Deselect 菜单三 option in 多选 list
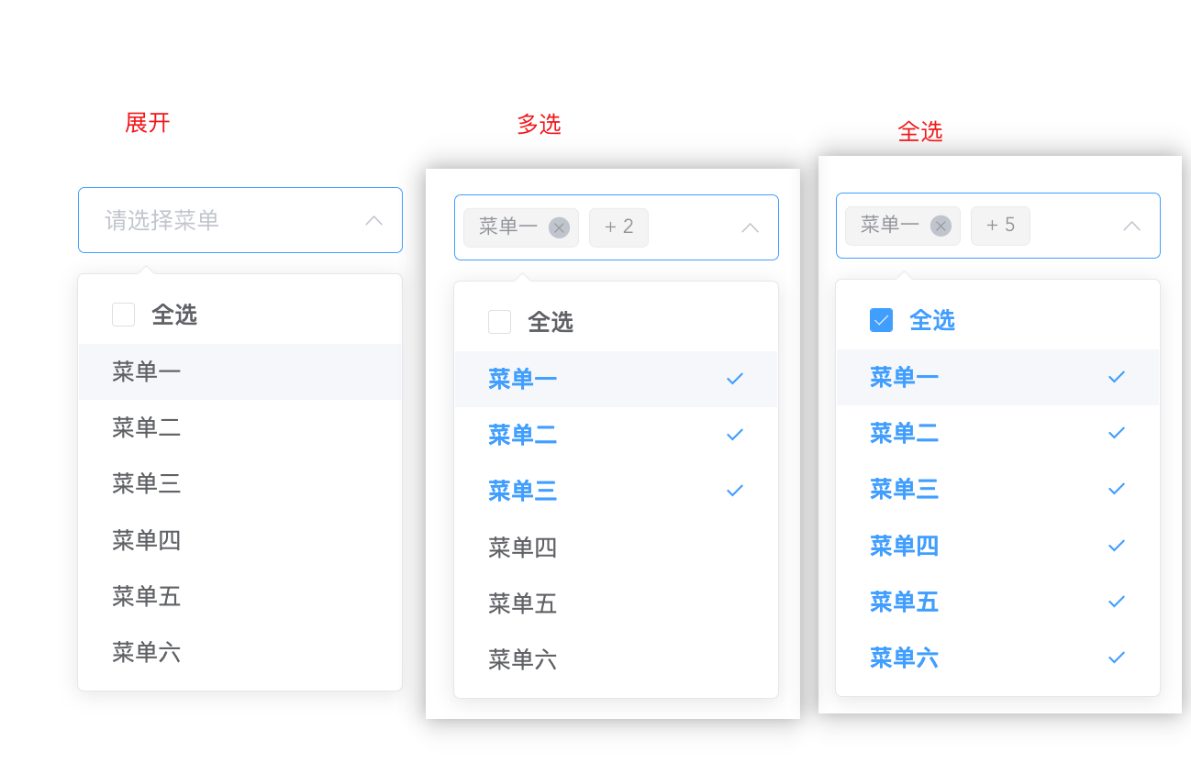 617,491
